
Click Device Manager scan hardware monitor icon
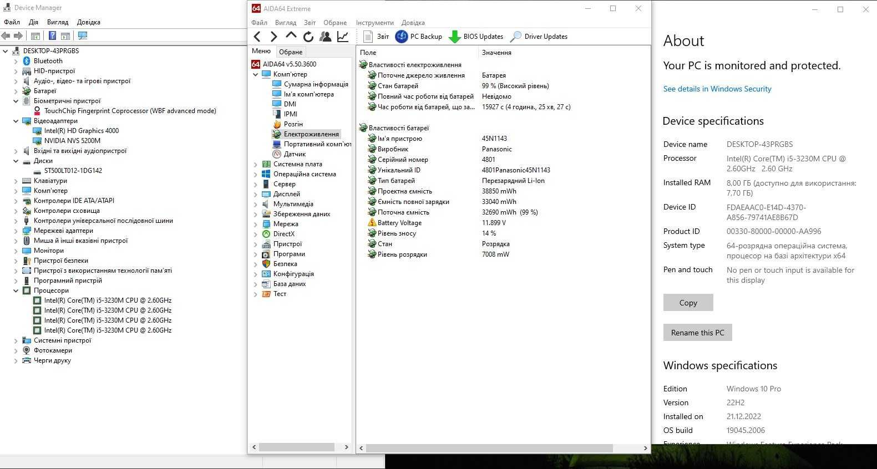pos(83,36)
